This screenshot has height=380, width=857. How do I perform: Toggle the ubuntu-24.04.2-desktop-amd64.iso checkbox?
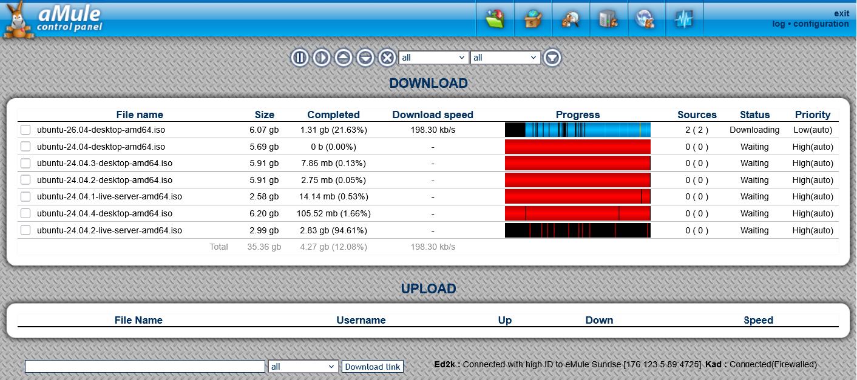tap(25, 180)
